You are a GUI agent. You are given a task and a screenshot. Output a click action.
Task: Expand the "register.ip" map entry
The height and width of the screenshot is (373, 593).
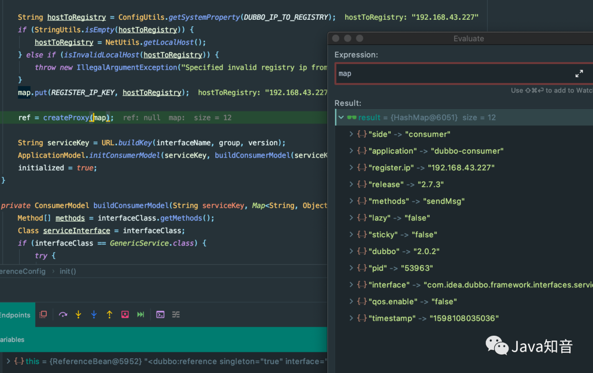pyautogui.click(x=351, y=167)
